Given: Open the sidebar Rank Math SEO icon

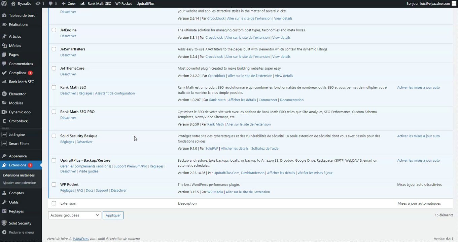Looking at the screenshot, I should 4,82.
